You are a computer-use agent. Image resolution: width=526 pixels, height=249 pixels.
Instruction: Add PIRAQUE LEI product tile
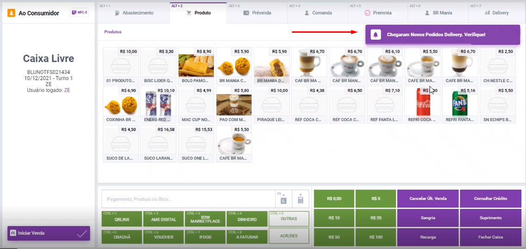(x=271, y=105)
